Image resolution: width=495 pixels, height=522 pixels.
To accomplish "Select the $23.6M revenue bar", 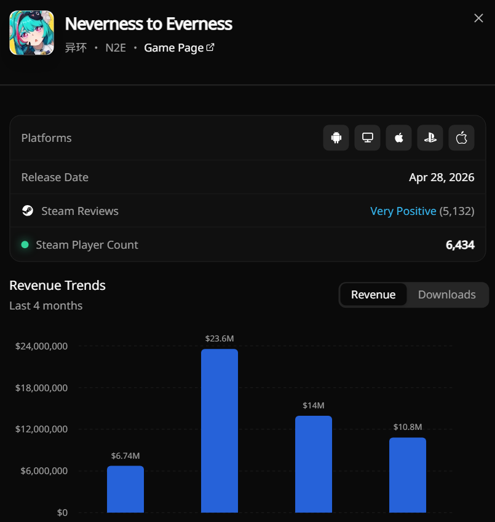I will (220, 430).
